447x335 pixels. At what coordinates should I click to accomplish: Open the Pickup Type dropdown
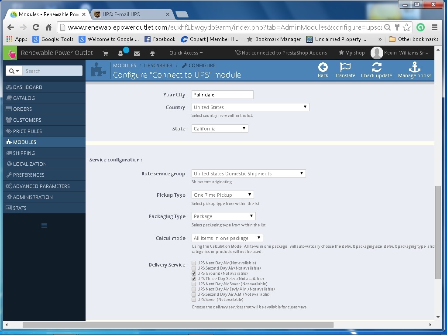click(x=223, y=195)
